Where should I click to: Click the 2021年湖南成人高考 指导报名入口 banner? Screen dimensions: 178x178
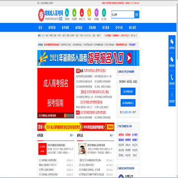tap(89, 58)
